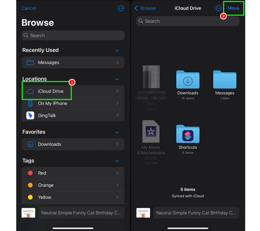The height and width of the screenshot is (231, 260).
Task: Click the 'Synced with iCloud' status text
Action: [x=188, y=196]
